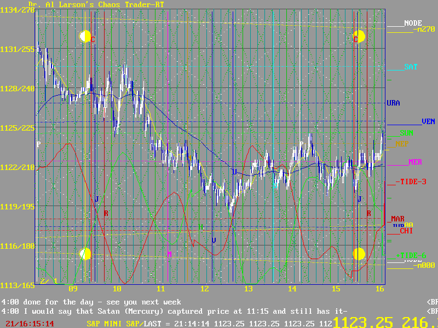Click the half-moon icon near the 1116/180 level

(x=85, y=254)
